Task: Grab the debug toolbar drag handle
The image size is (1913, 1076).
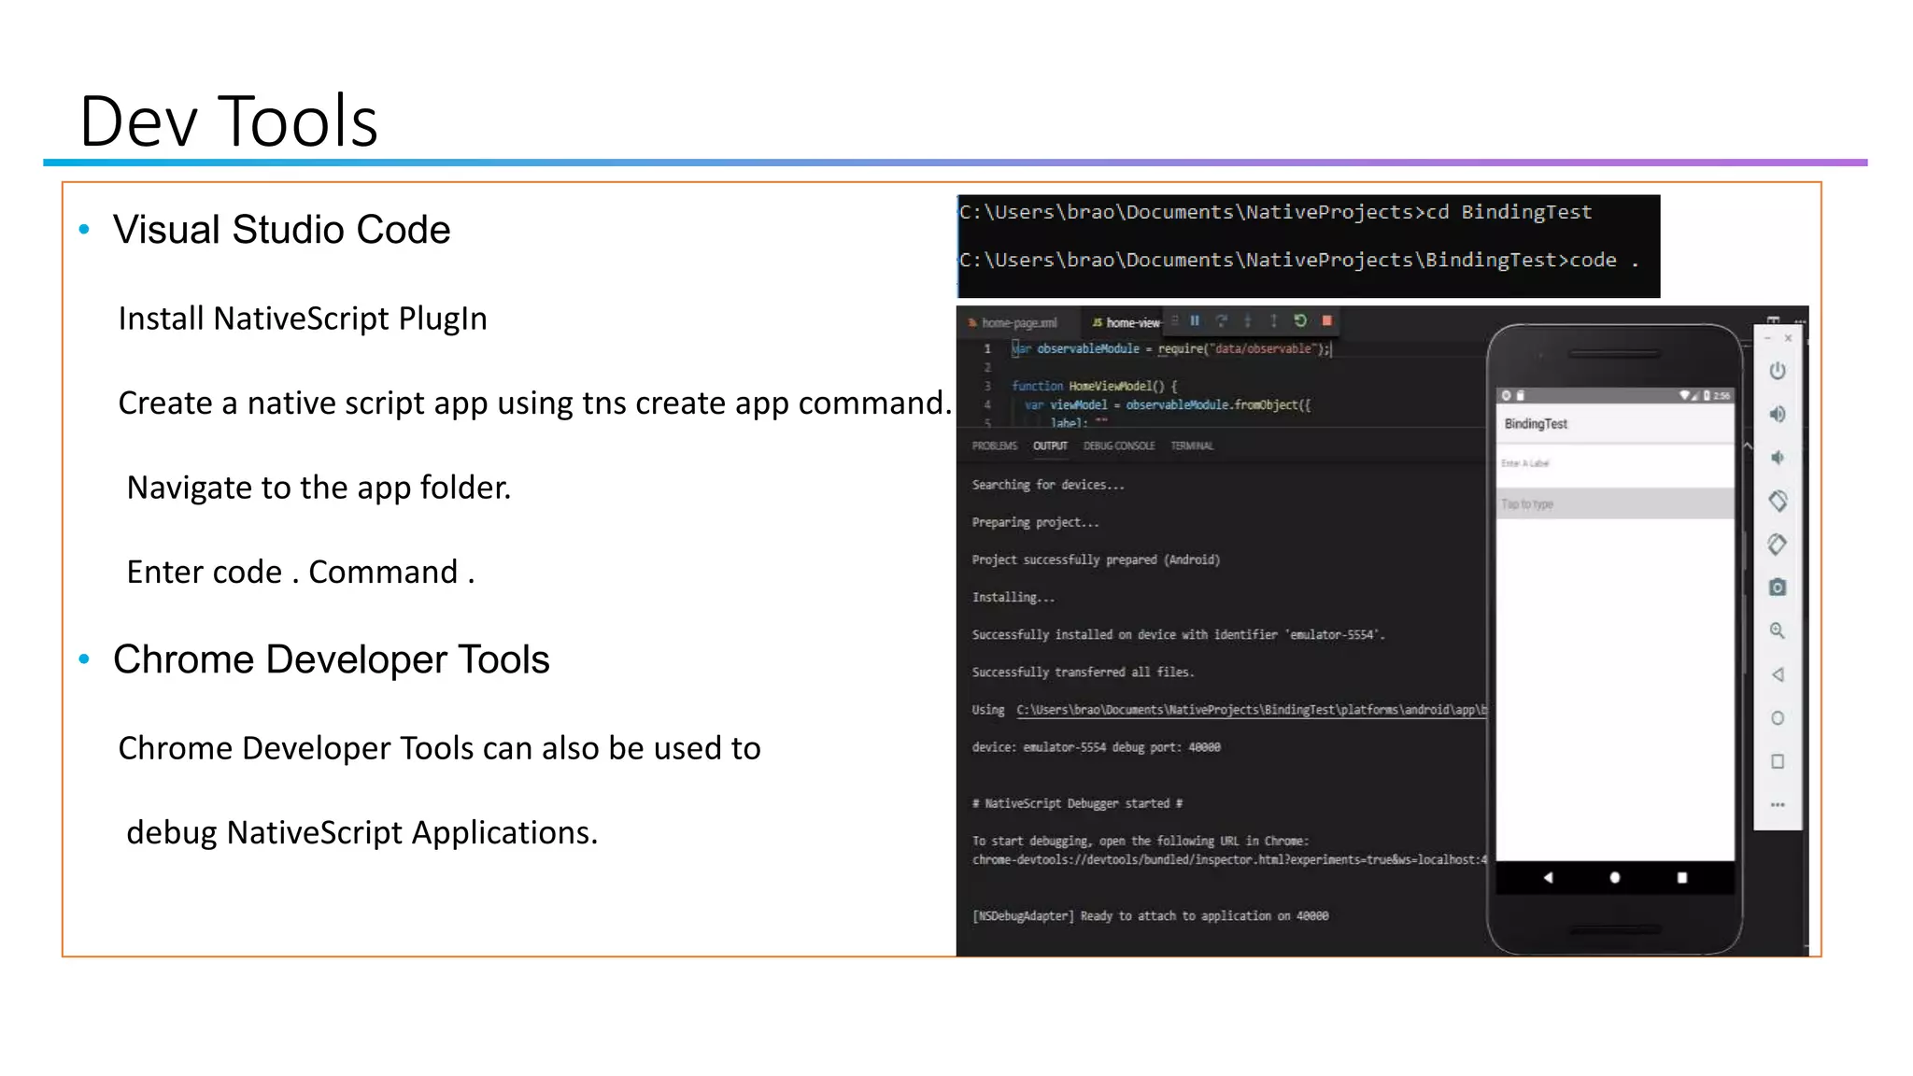Action: pyautogui.click(x=1175, y=320)
